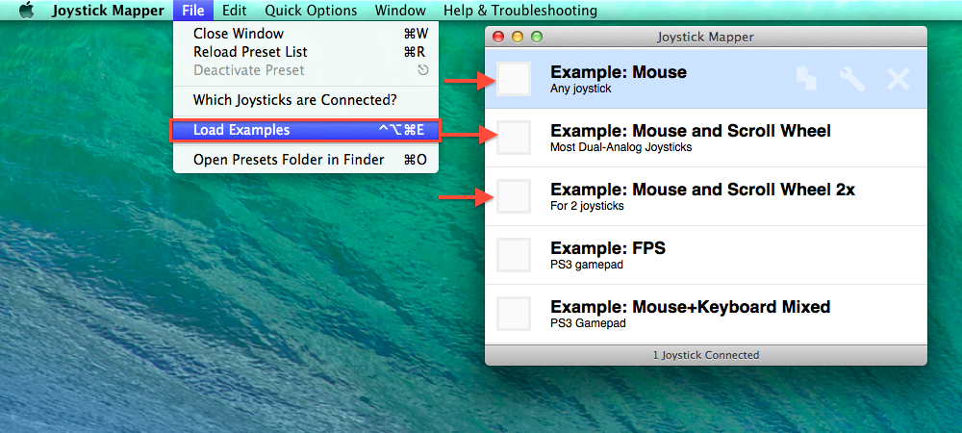This screenshot has height=433, width=962.
Task: Select Reload Preset List menu item
Action: [x=306, y=52]
